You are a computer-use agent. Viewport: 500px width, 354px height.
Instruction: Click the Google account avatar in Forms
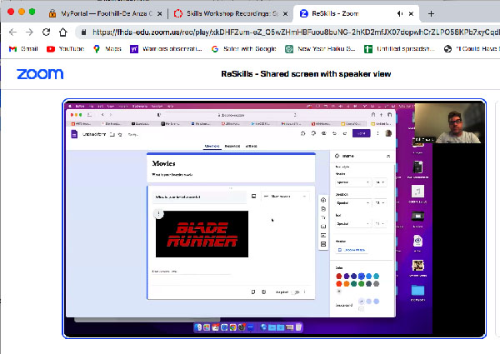point(388,133)
